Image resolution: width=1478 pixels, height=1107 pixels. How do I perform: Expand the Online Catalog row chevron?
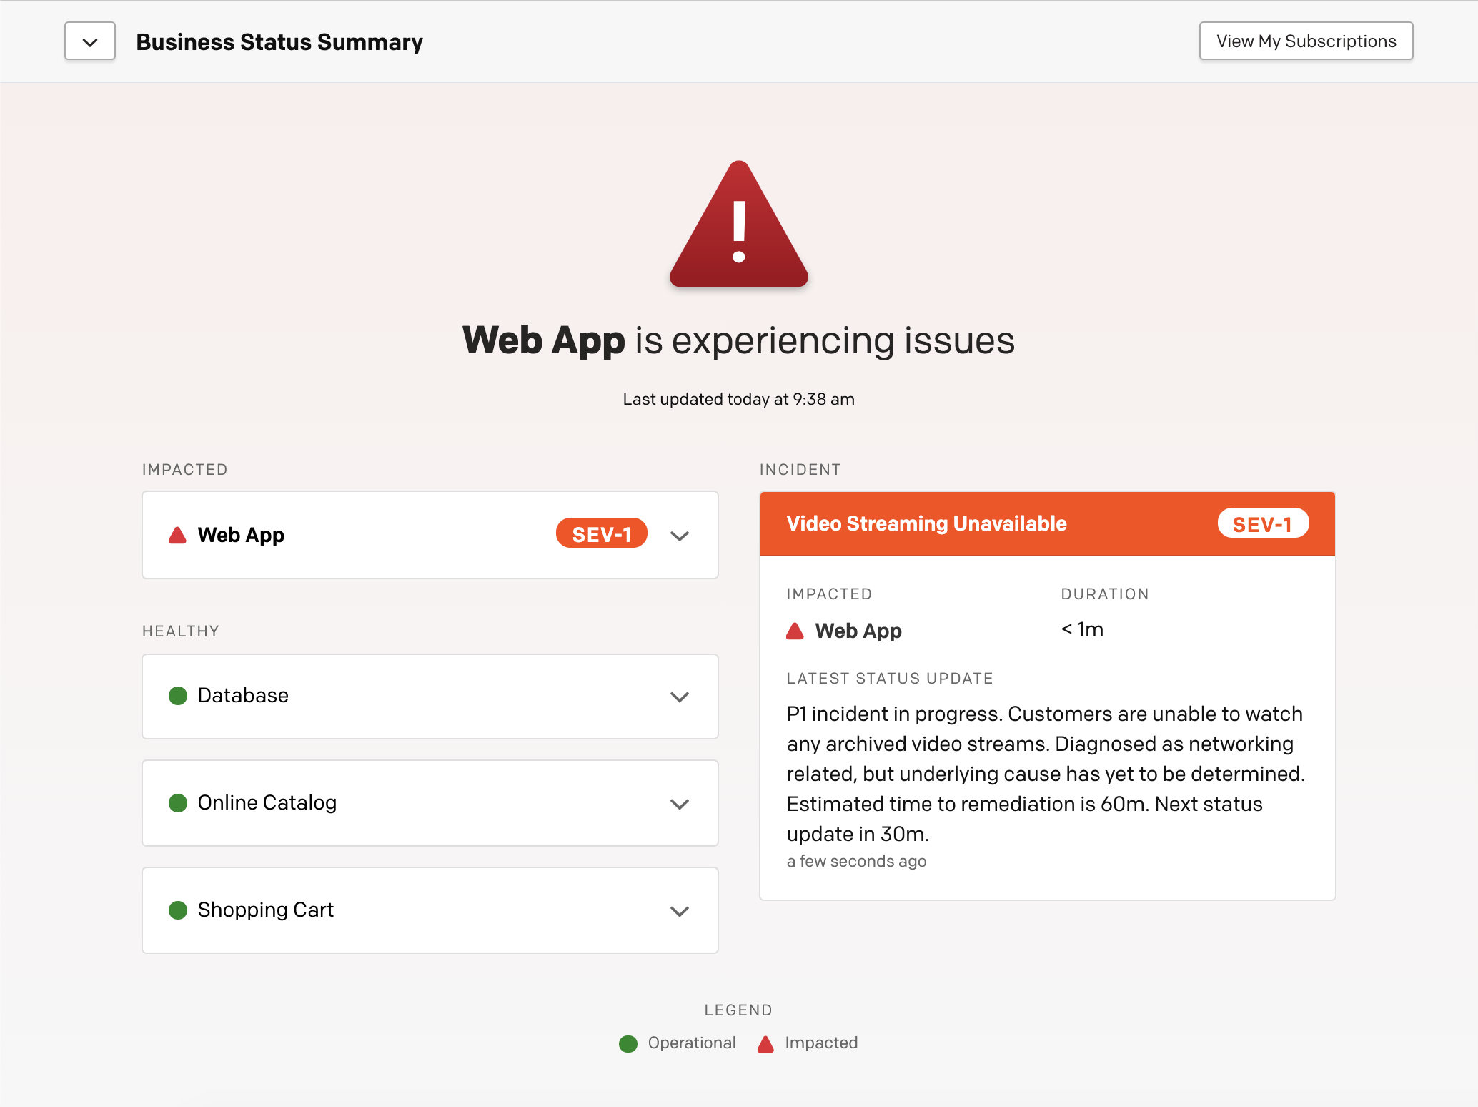tap(680, 804)
